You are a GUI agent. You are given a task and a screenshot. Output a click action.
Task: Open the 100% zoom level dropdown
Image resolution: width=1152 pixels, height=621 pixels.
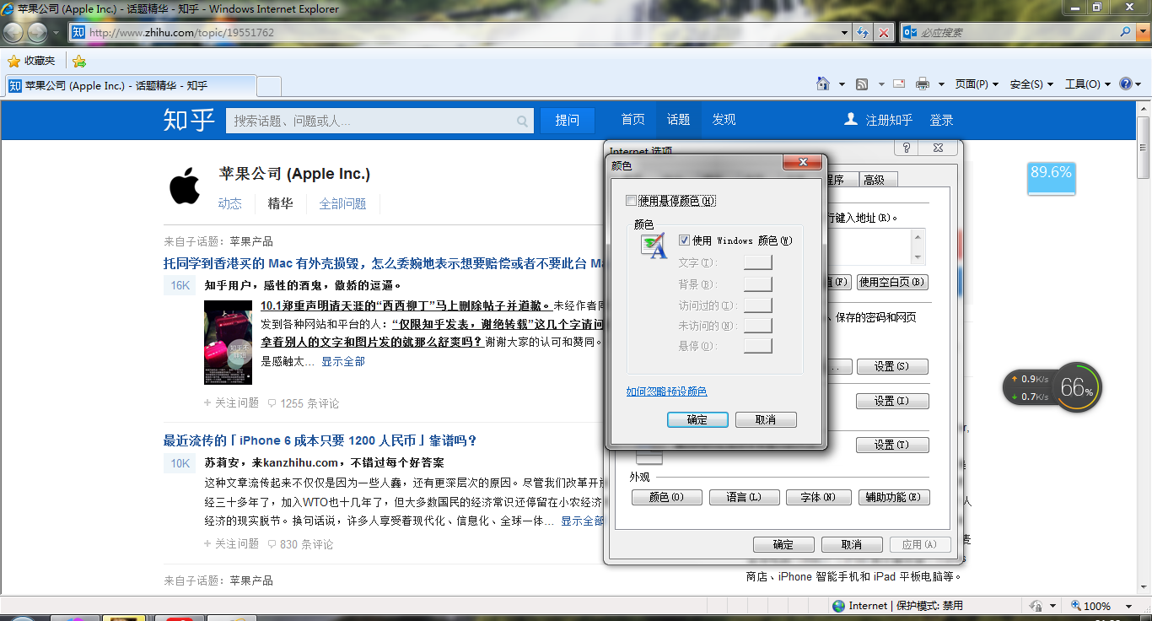click(1129, 606)
